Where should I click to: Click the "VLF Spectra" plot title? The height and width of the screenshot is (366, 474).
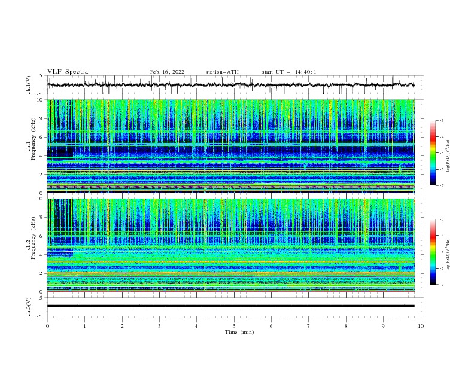(68, 72)
